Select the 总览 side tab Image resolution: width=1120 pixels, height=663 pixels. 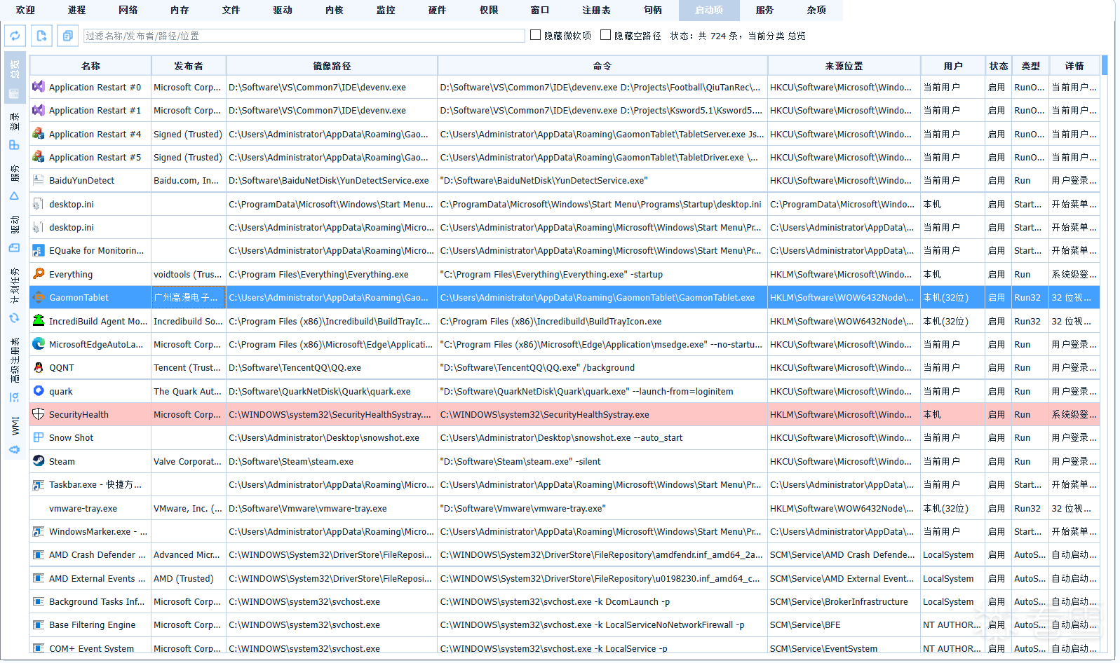tap(15, 77)
